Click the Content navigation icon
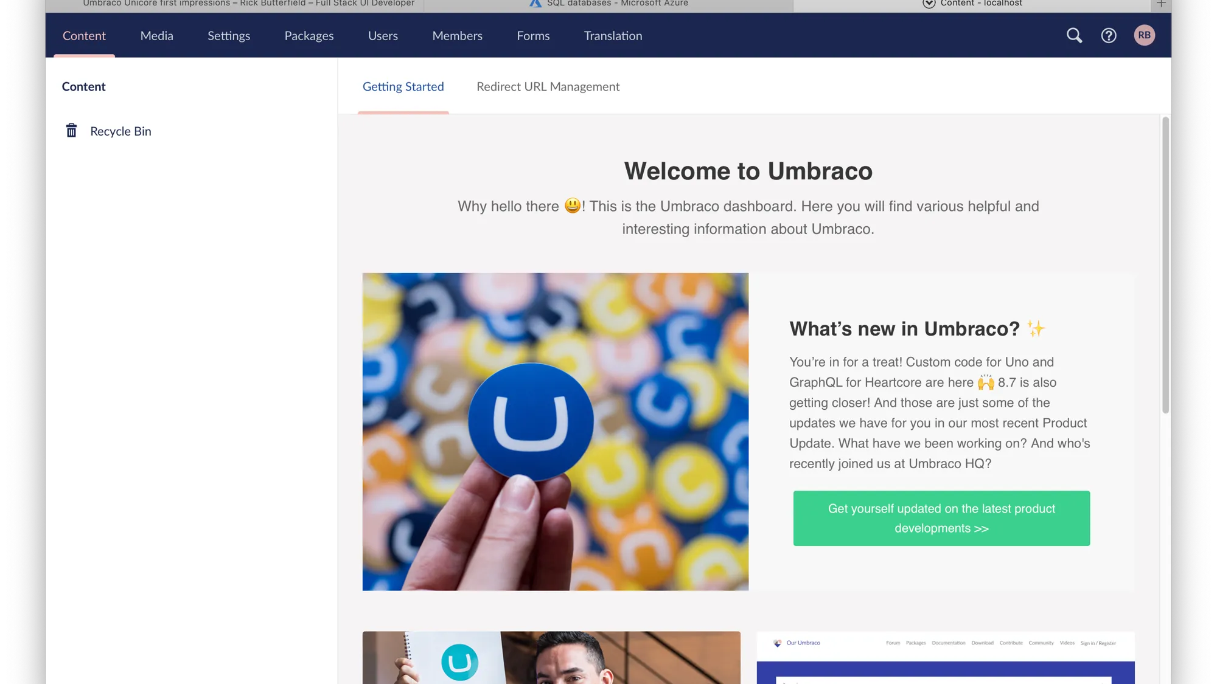This screenshot has width=1217, height=684. [x=83, y=35]
